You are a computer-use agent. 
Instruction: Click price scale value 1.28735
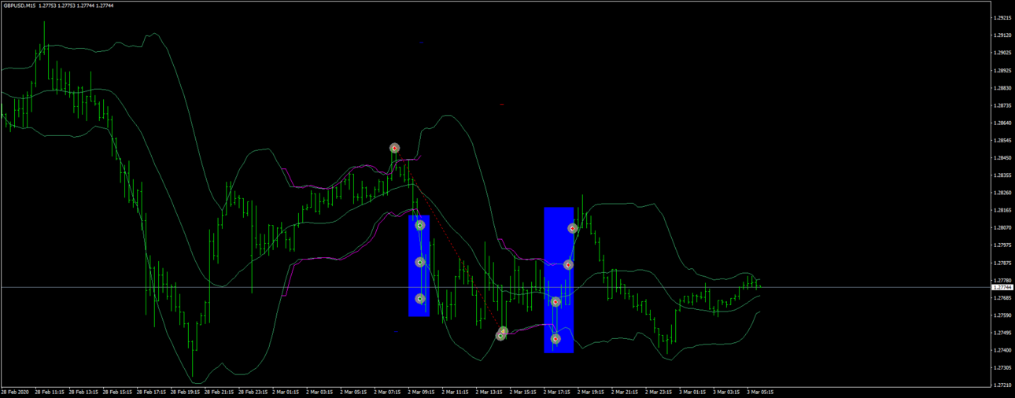(x=1002, y=105)
